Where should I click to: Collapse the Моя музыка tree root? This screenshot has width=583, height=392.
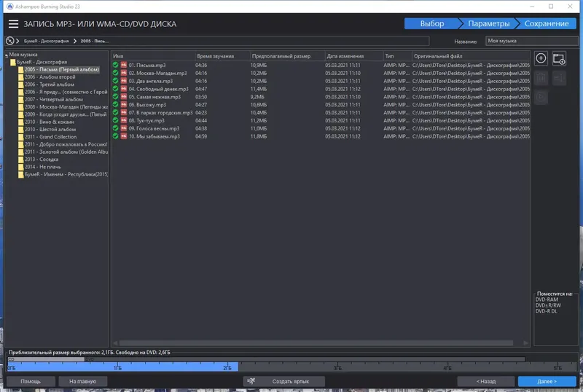coord(7,55)
